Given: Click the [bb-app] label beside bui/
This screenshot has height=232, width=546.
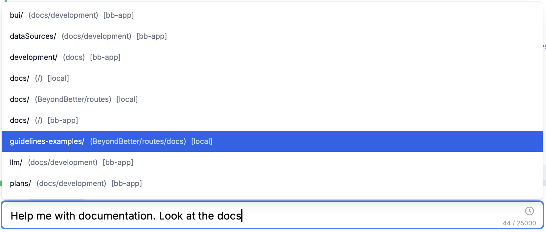Looking at the screenshot, I should pos(119,15).
